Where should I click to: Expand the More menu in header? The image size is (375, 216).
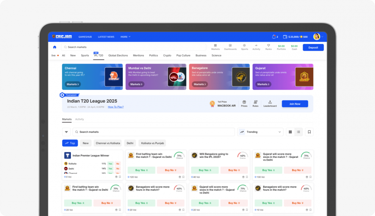(125, 37)
